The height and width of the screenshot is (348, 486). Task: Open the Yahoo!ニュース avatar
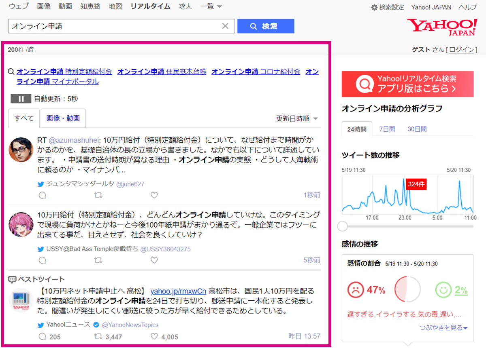click(x=21, y=301)
